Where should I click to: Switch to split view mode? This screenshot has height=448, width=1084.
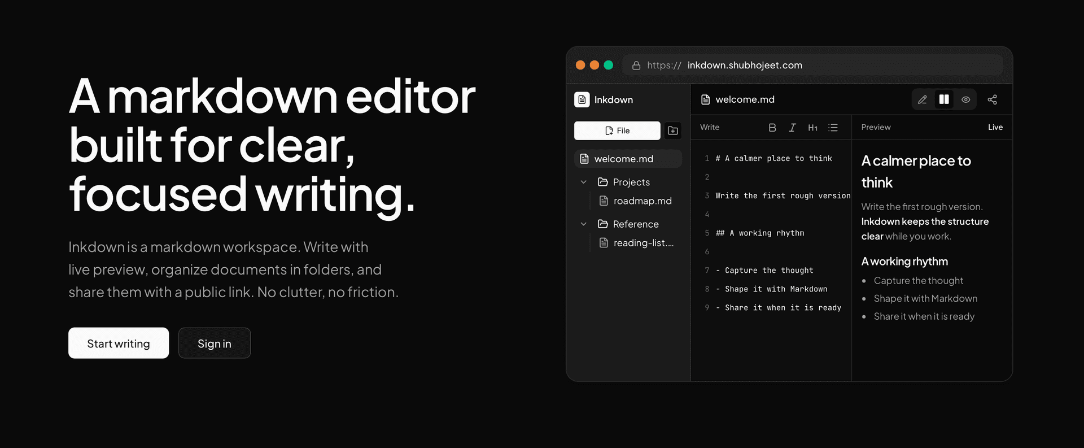click(944, 99)
